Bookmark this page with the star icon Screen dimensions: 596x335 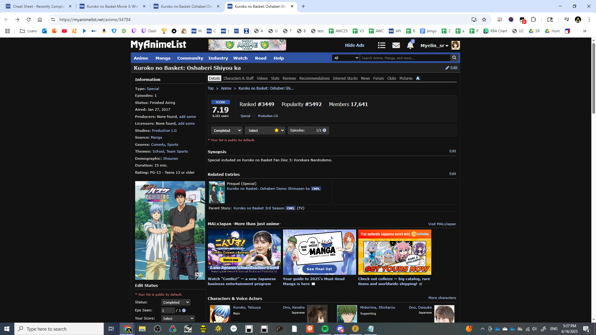click(x=484, y=20)
